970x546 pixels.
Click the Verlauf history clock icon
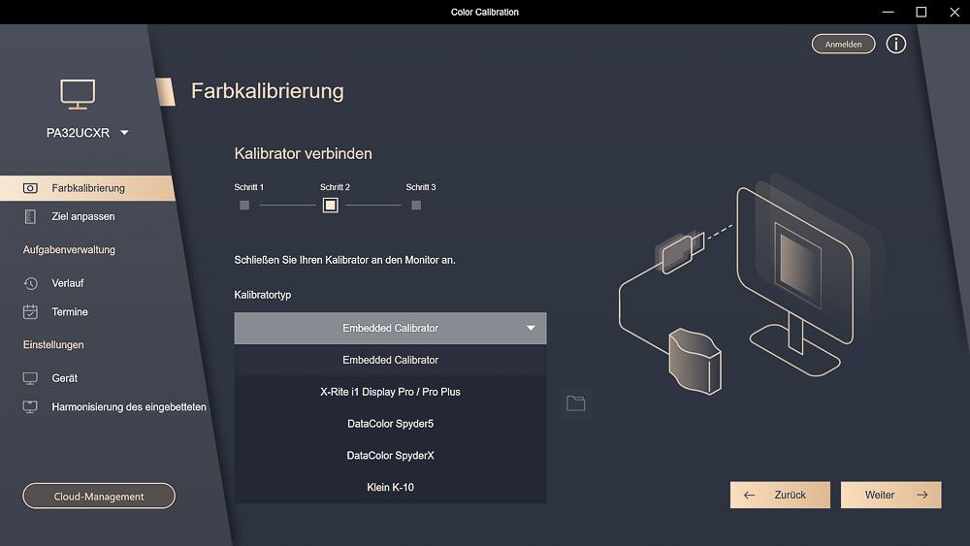click(x=30, y=283)
